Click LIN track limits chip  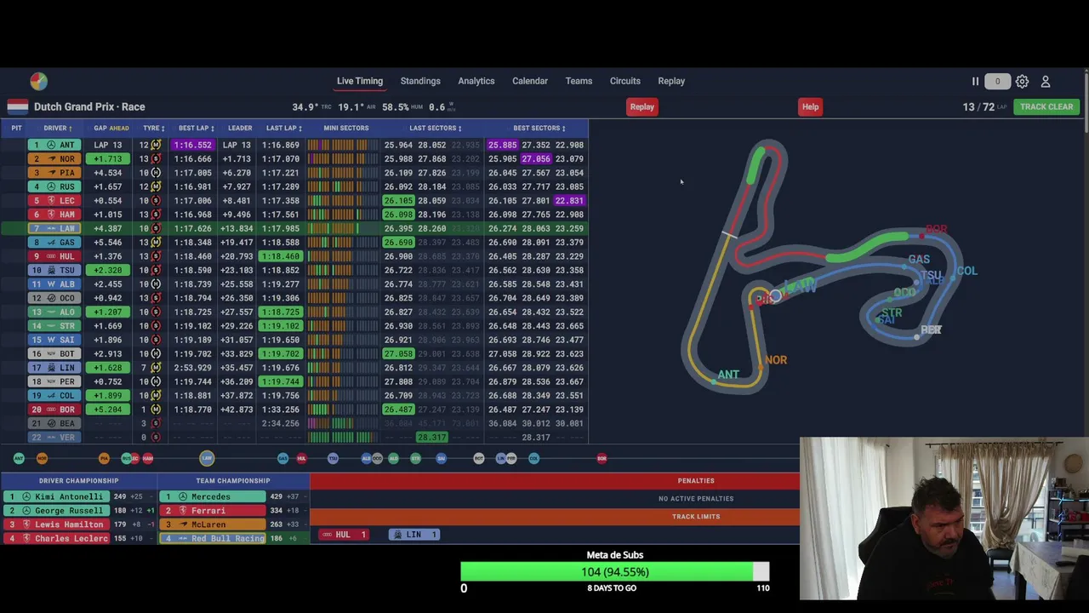pos(413,535)
